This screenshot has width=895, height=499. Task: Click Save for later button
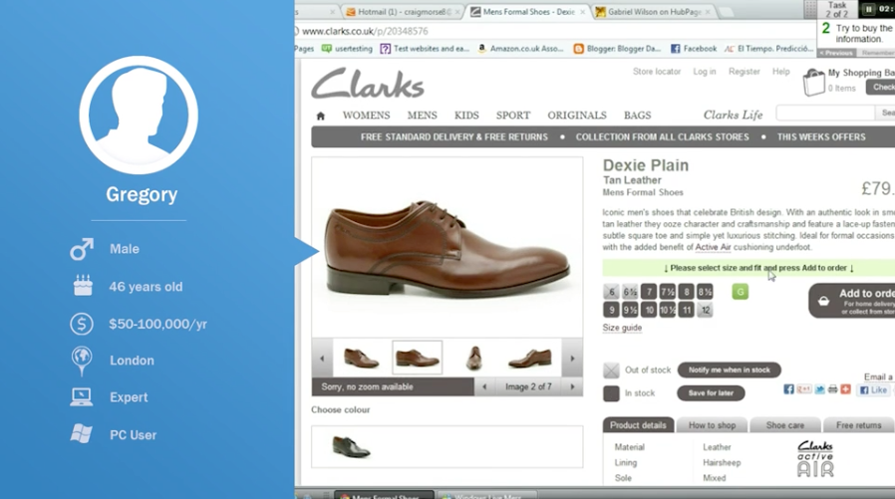click(711, 393)
